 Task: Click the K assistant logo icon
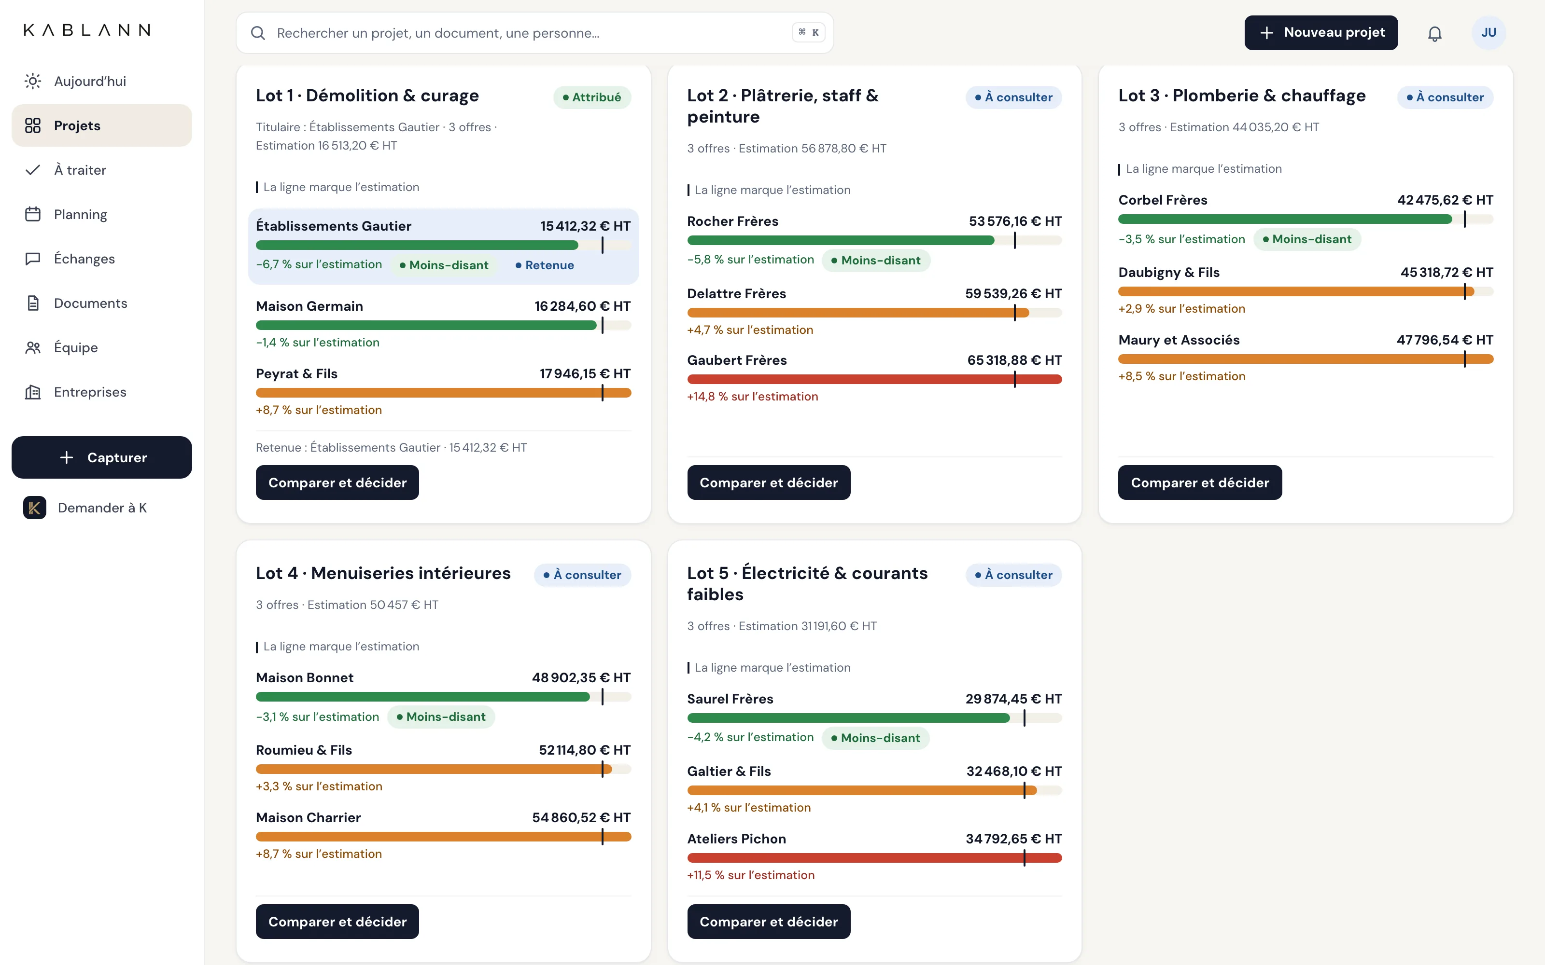coord(34,508)
